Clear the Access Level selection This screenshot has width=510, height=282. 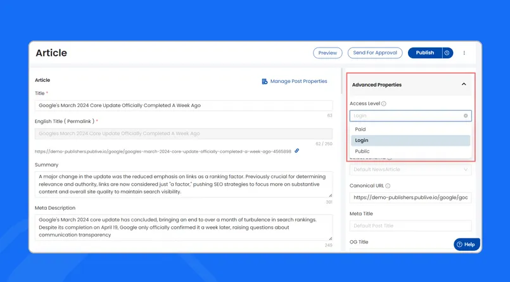tap(466, 116)
